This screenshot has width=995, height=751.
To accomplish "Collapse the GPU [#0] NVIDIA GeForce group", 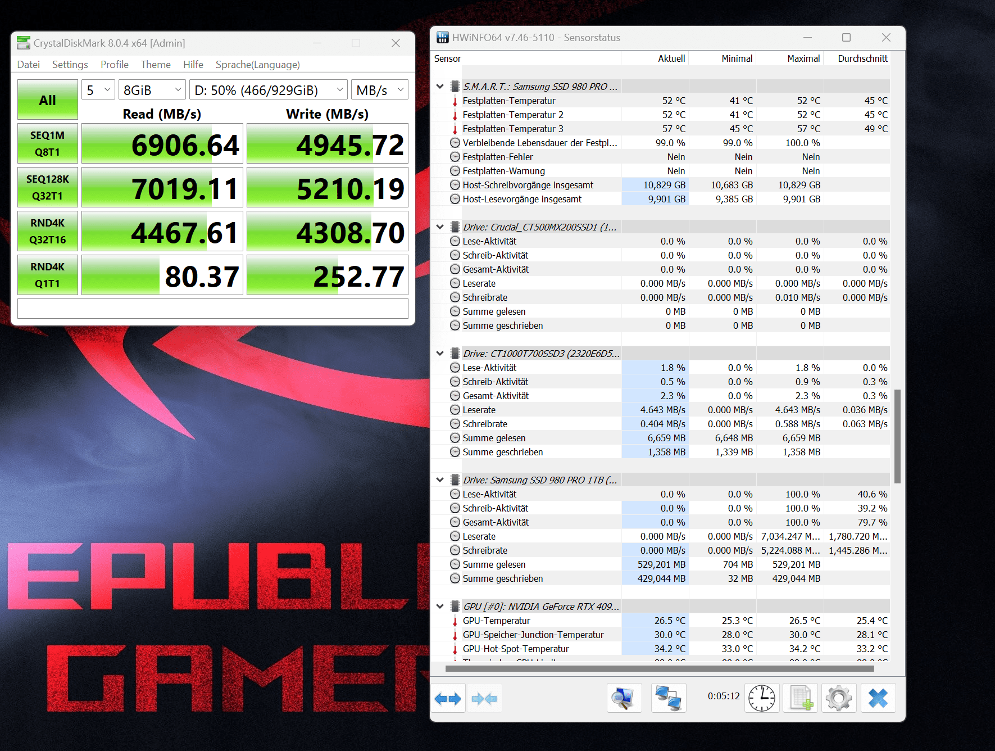I will pos(440,607).
